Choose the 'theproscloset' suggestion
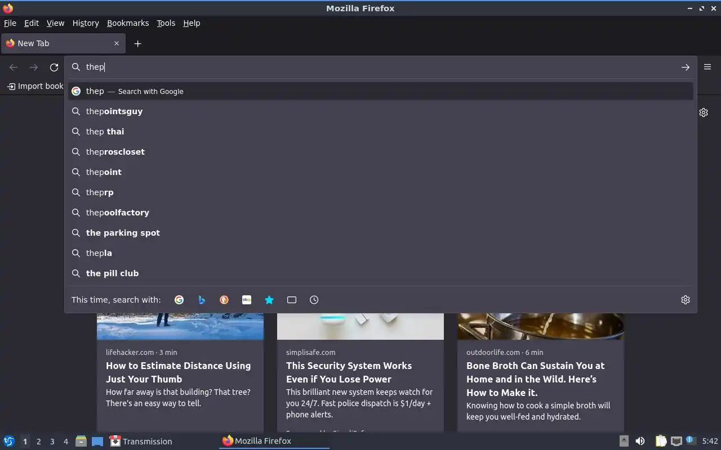This screenshot has width=721, height=450. coord(381,152)
